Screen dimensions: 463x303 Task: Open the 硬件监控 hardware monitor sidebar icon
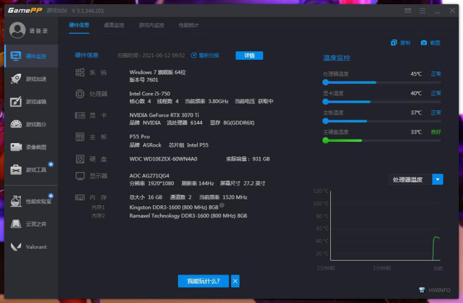click(16, 56)
